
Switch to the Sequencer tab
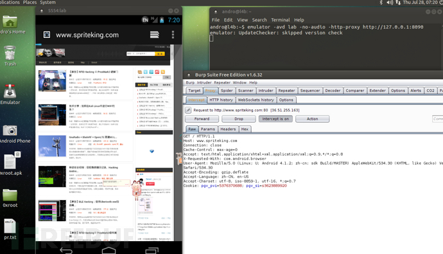310,91
